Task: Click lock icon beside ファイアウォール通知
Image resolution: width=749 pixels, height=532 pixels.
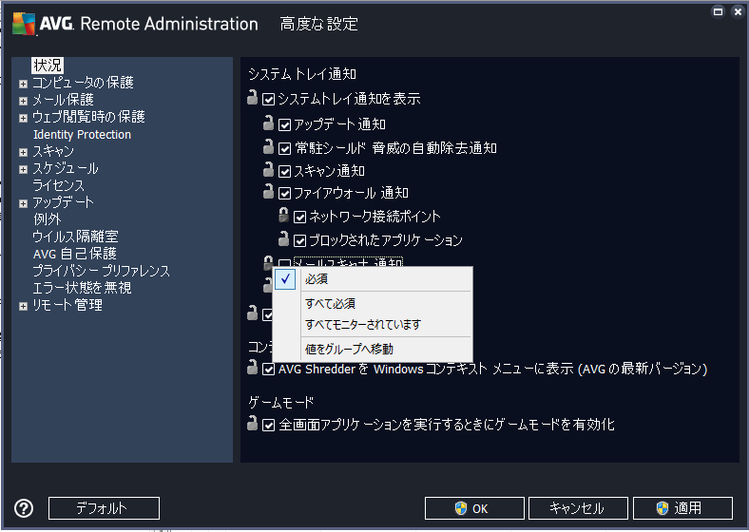Action: pyautogui.click(x=268, y=191)
